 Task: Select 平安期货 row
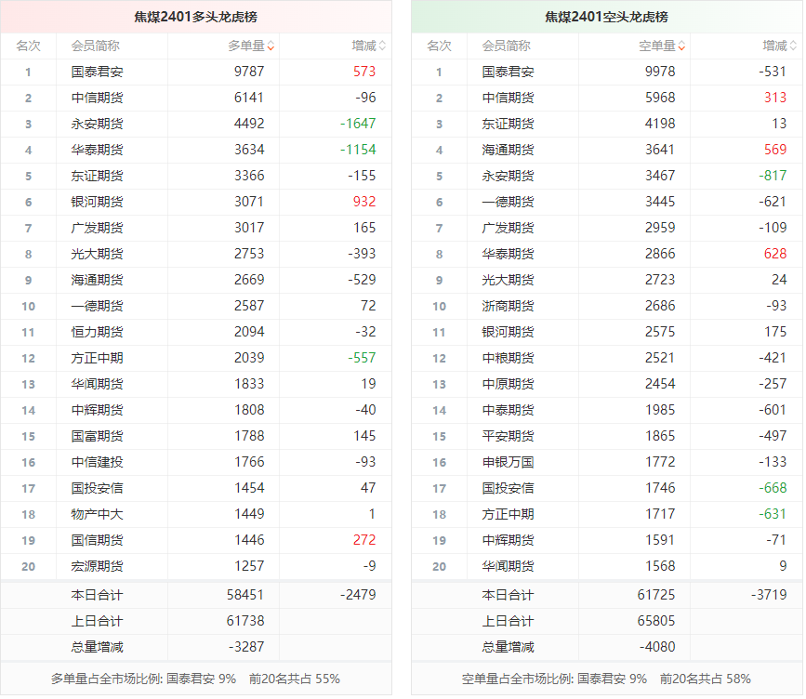pos(606,436)
